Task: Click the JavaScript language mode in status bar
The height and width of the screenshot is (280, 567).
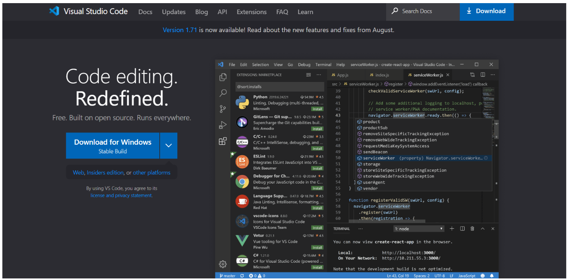Action: [467, 276]
